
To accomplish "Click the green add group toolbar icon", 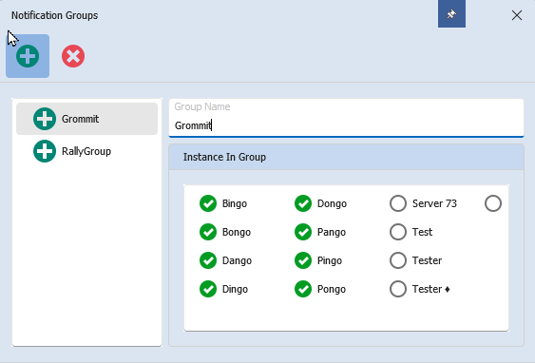I will pos(28,56).
